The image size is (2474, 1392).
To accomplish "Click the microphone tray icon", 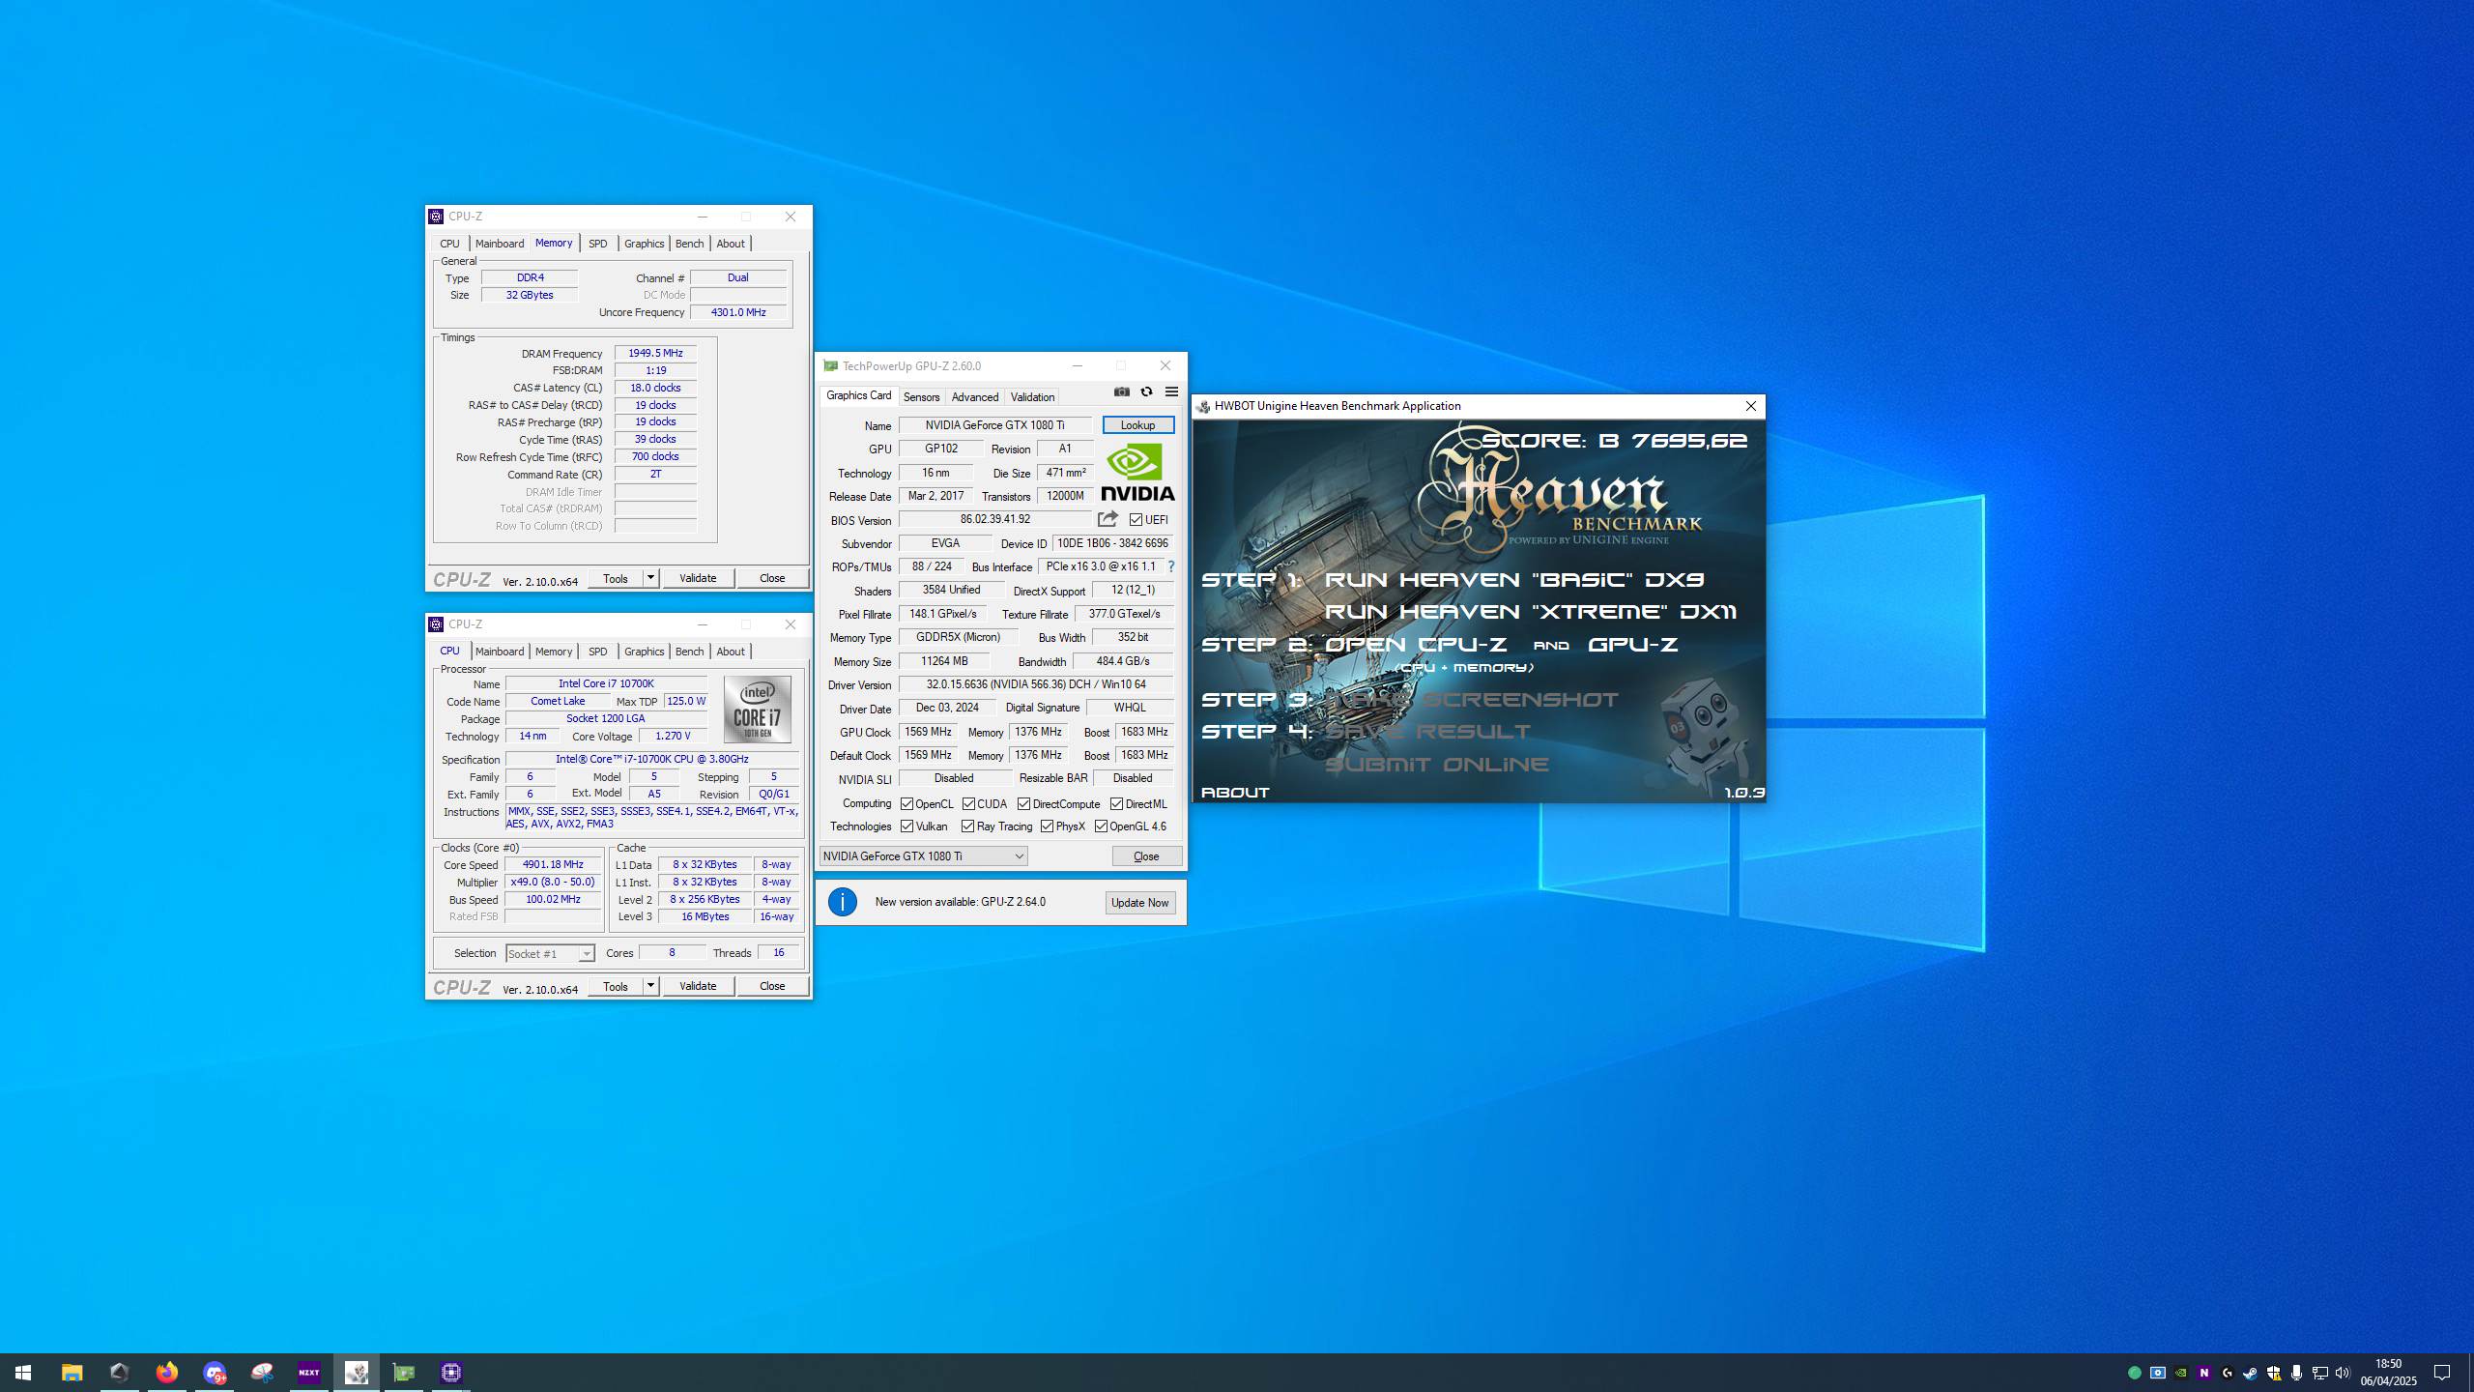I will 2296,1373.
